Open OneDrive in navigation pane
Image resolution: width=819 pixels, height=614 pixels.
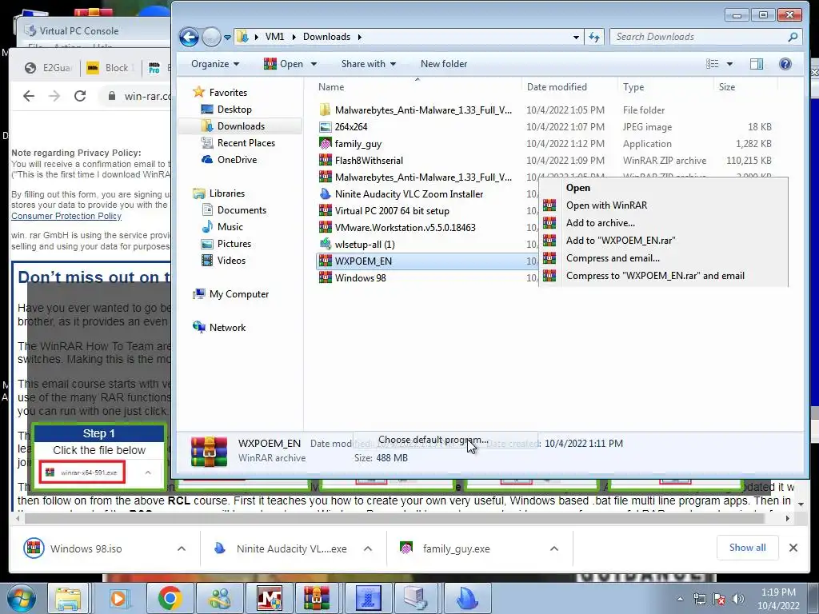click(237, 159)
